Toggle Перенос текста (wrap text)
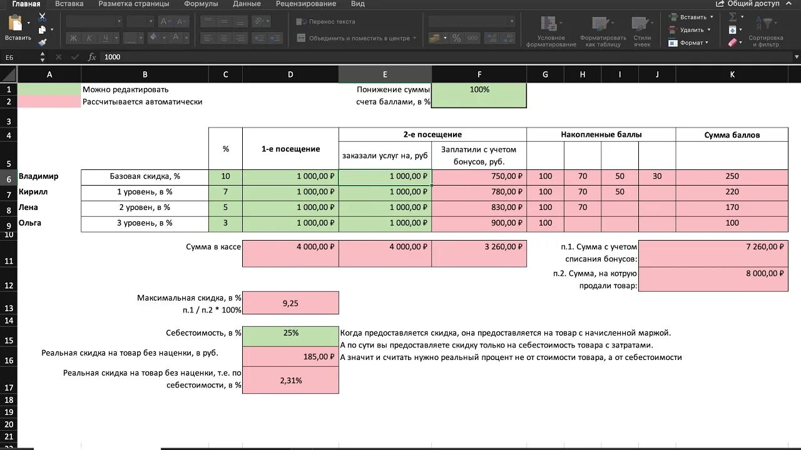The height and width of the screenshot is (450, 801). click(x=326, y=21)
